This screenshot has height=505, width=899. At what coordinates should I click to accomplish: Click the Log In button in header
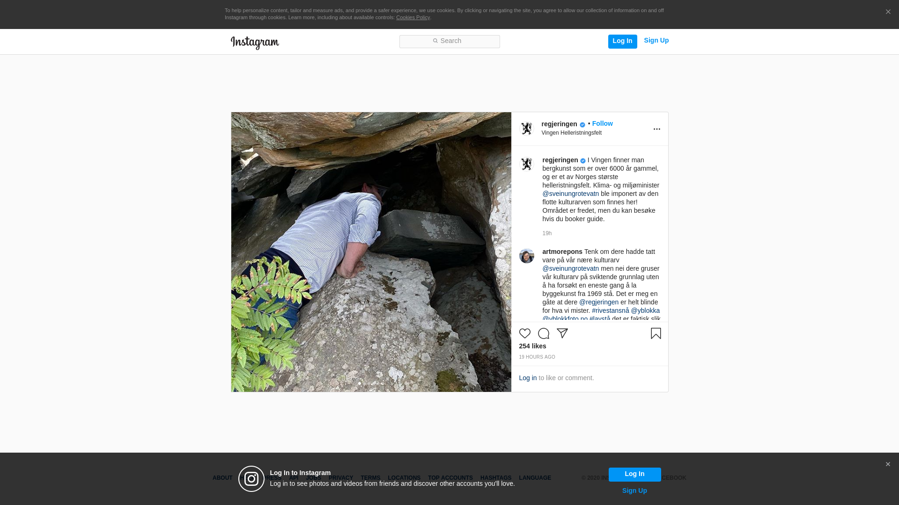pyautogui.click(x=622, y=42)
